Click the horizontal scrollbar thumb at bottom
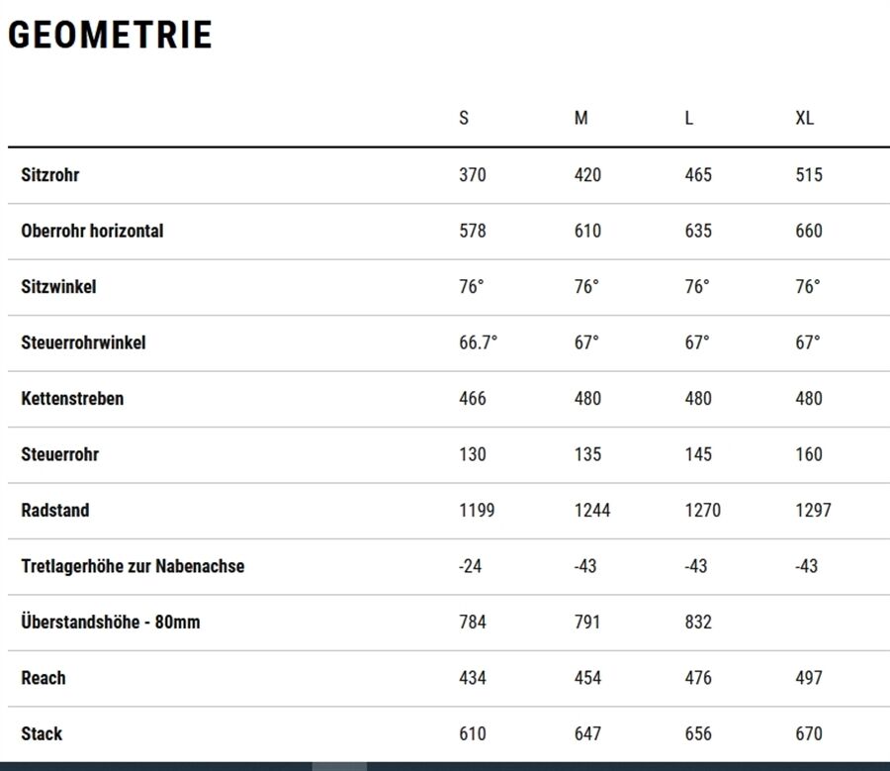 [339, 766]
